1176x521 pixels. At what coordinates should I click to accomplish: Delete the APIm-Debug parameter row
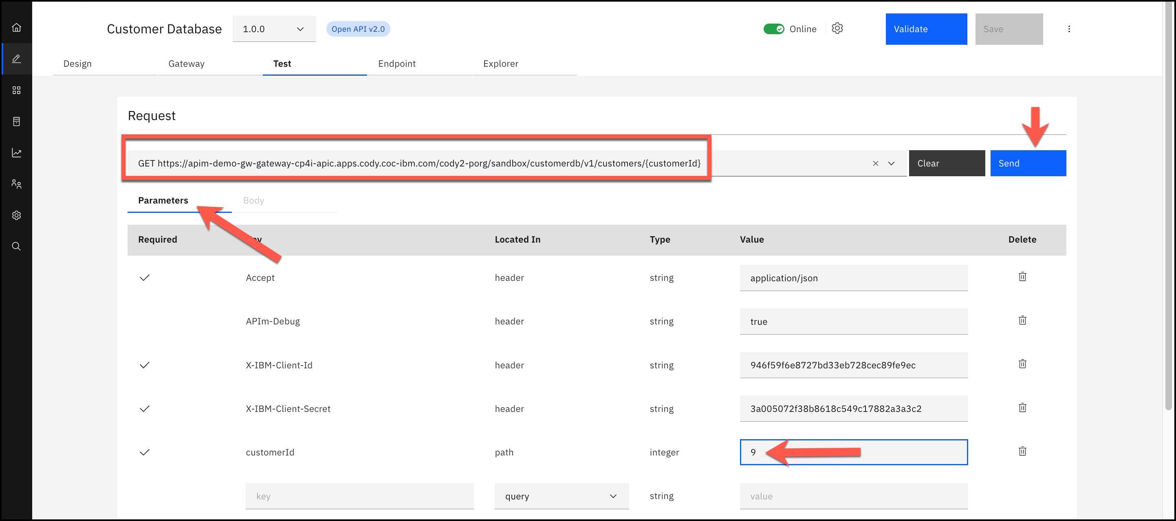[x=1022, y=320]
